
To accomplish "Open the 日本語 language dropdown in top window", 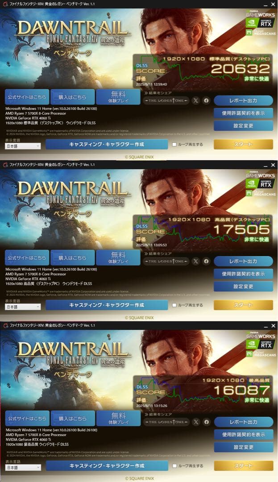I will click(23, 146).
